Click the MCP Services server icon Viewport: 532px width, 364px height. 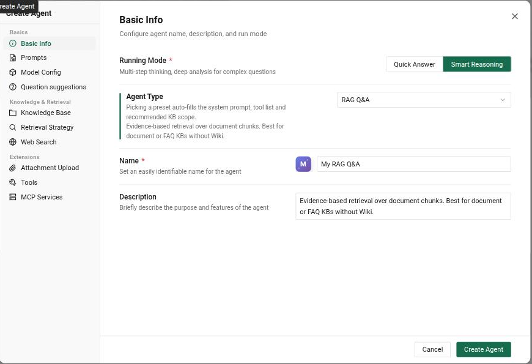tap(13, 197)
